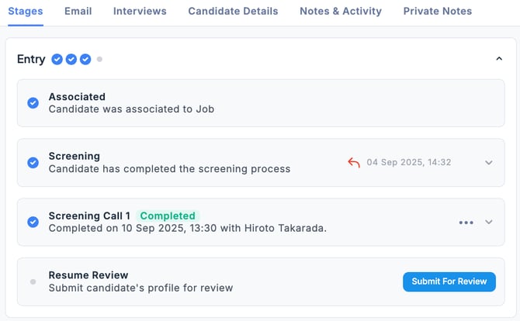This screenshot has width=520, height=321.
Task: Click the 04 Sep 2025 timestamp
Action: pos(409,163)
